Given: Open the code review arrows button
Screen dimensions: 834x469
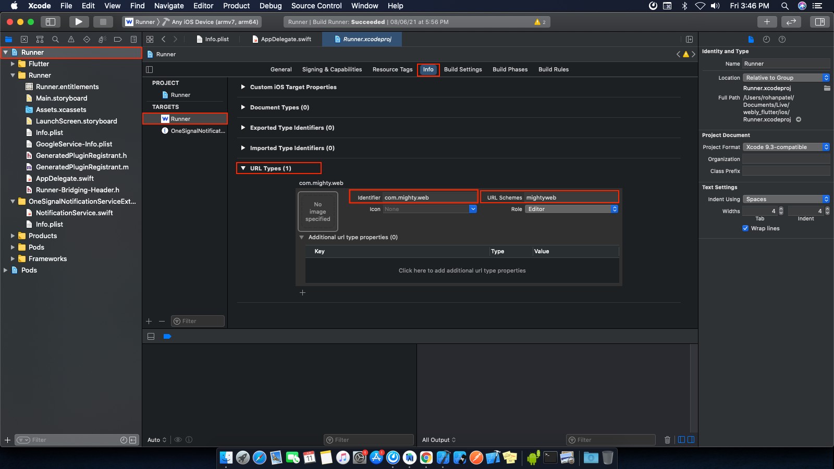Looking at the screenshot, I should (x=791, y=22).
